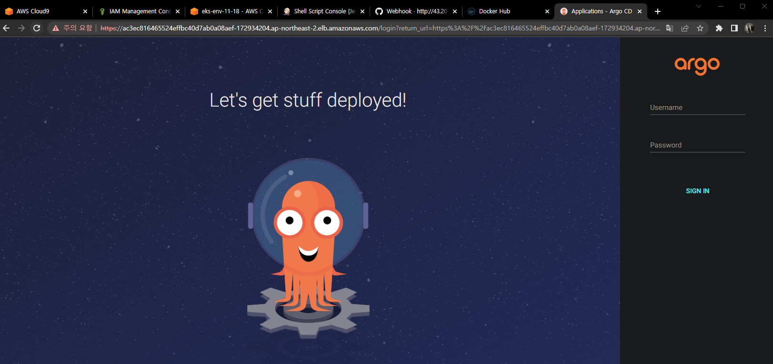The width and height of the screenshot is (773, 364).
Task: Toggle the browser side panel icon
Action: coord(734,28)
